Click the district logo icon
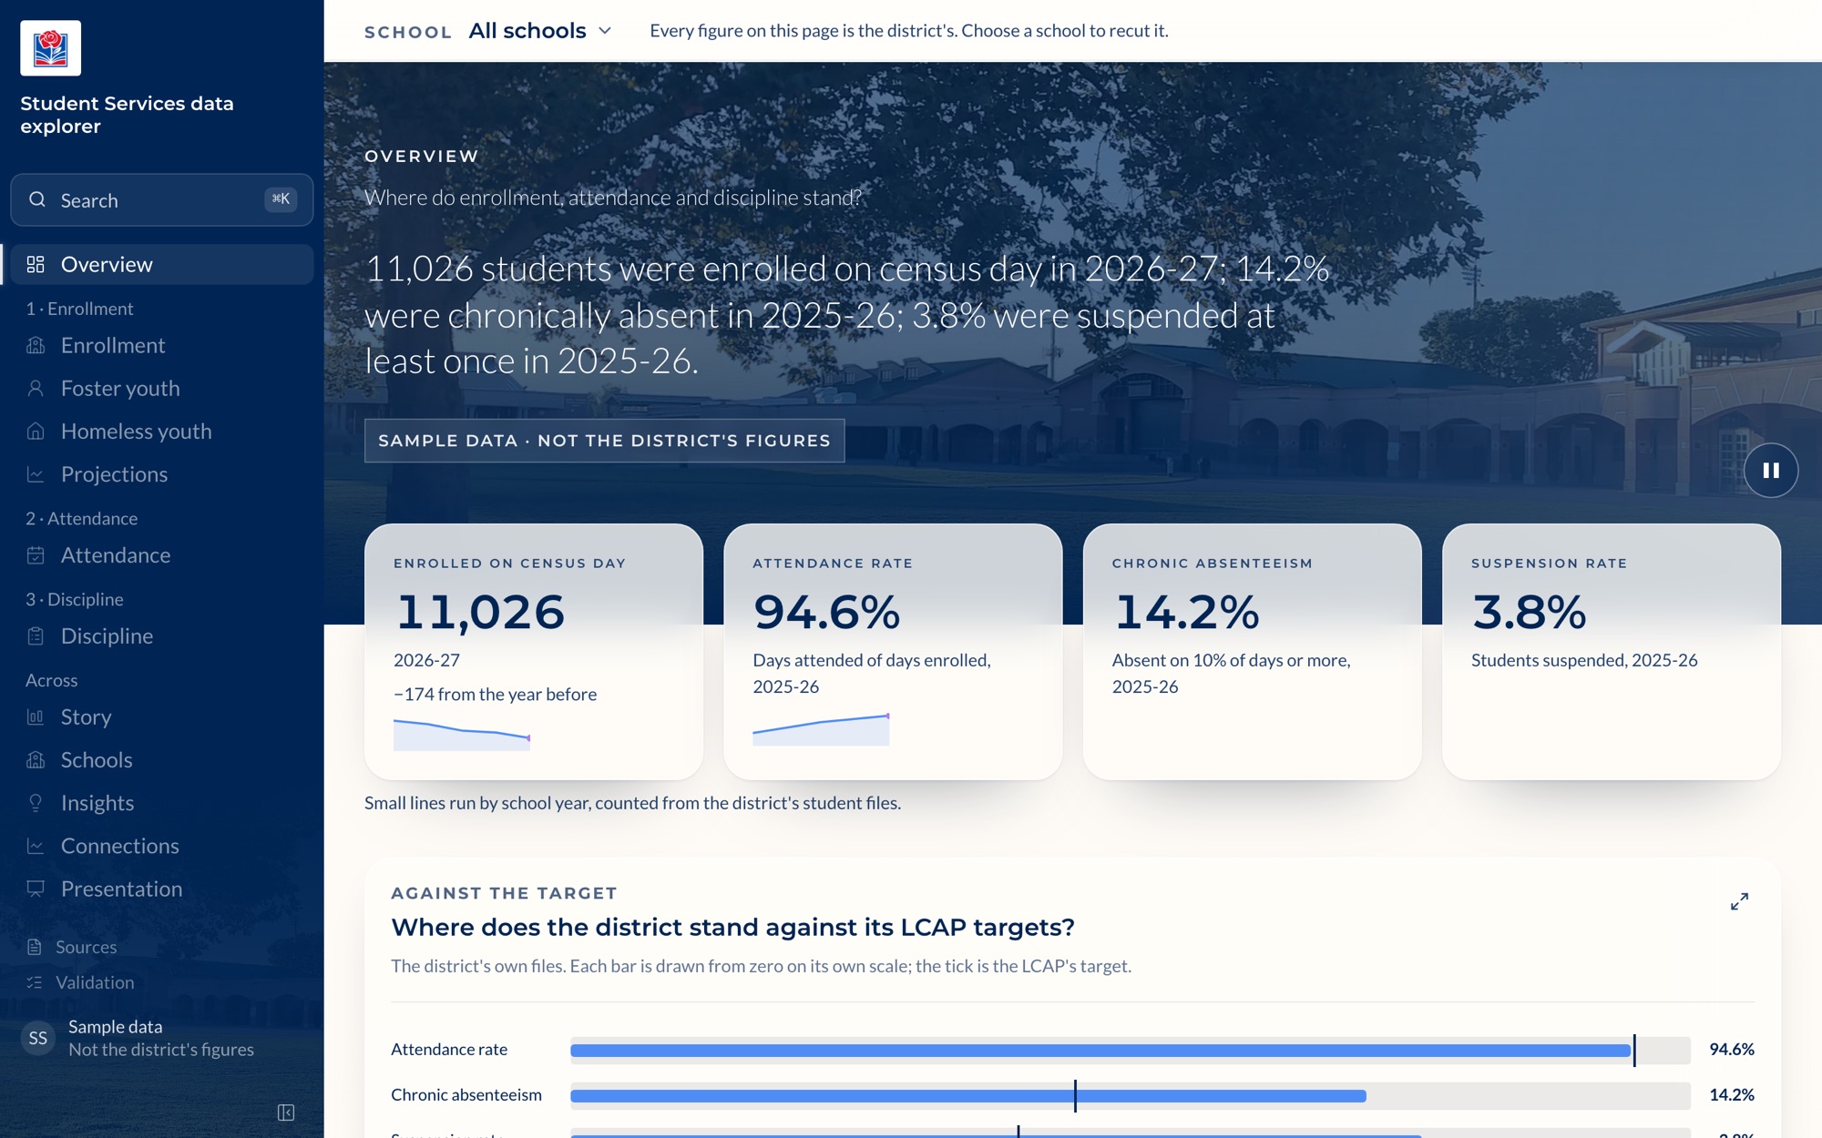Screen dimensions: 1822x1138 pyautogui.click(x=50, y=48)
